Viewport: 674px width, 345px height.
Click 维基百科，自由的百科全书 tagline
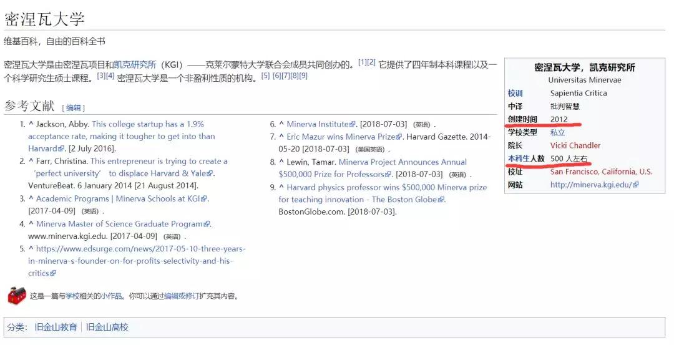tap(54, 42)
